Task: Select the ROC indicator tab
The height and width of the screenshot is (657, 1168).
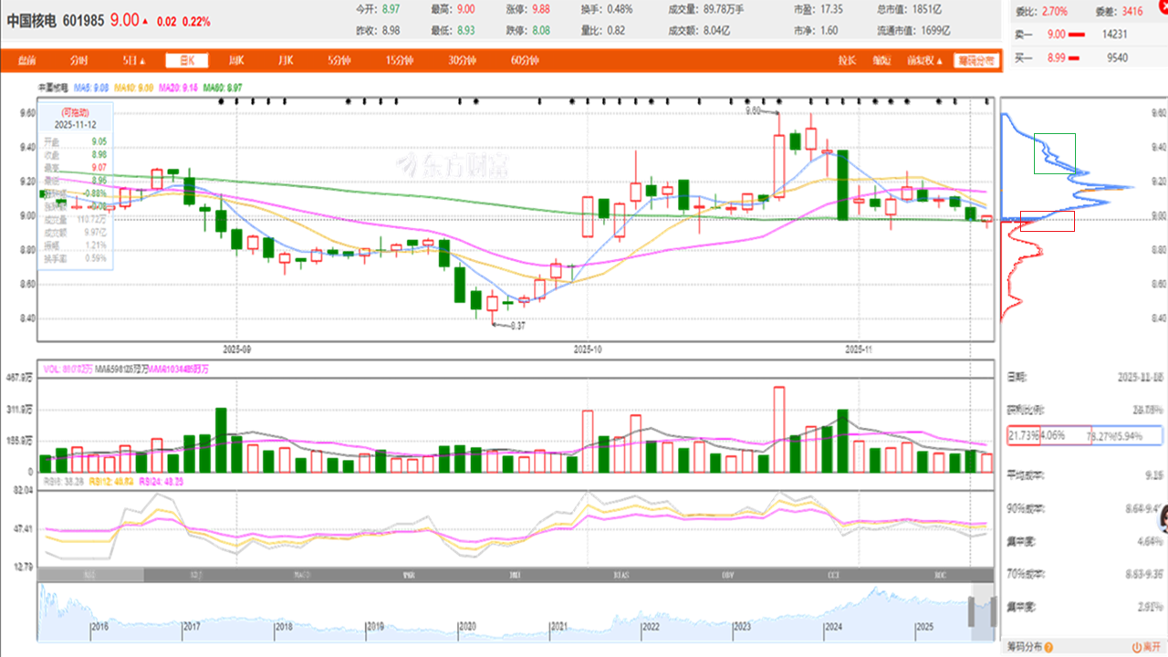Action: (x=940, y=575)
